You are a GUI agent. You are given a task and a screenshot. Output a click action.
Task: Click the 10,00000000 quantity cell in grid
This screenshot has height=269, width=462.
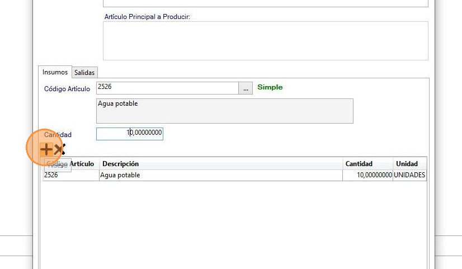pos(367,175)
